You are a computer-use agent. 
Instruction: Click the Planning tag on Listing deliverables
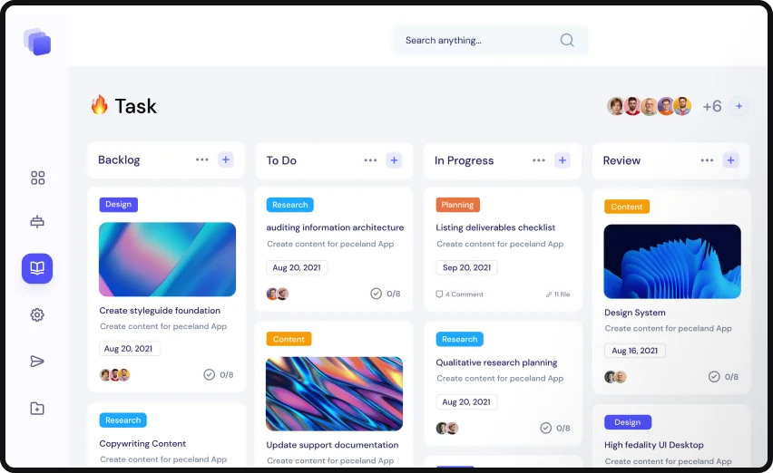pos(457,205)
